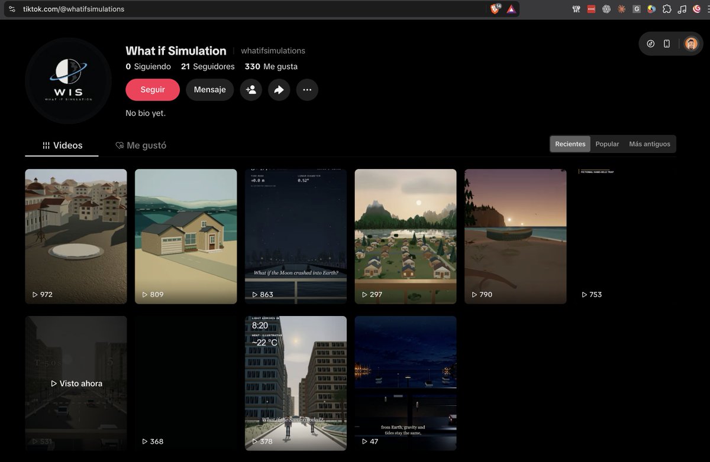Screen dimensions: 710x462
Task: Open the map pins extension icon
Action: pyautogui.click(x=576, y=9)
